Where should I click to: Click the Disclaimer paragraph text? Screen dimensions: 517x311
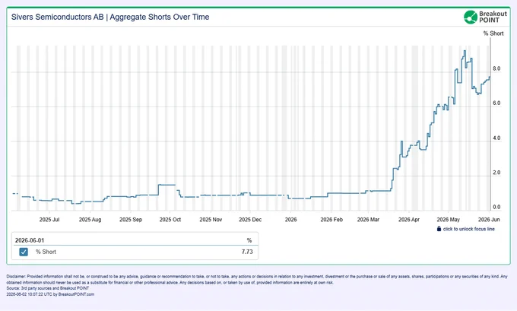257,279
